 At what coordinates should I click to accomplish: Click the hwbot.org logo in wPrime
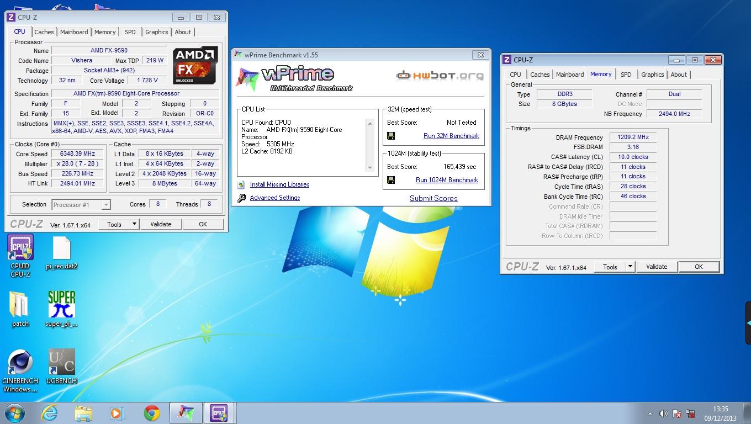[x=440, y=76]
